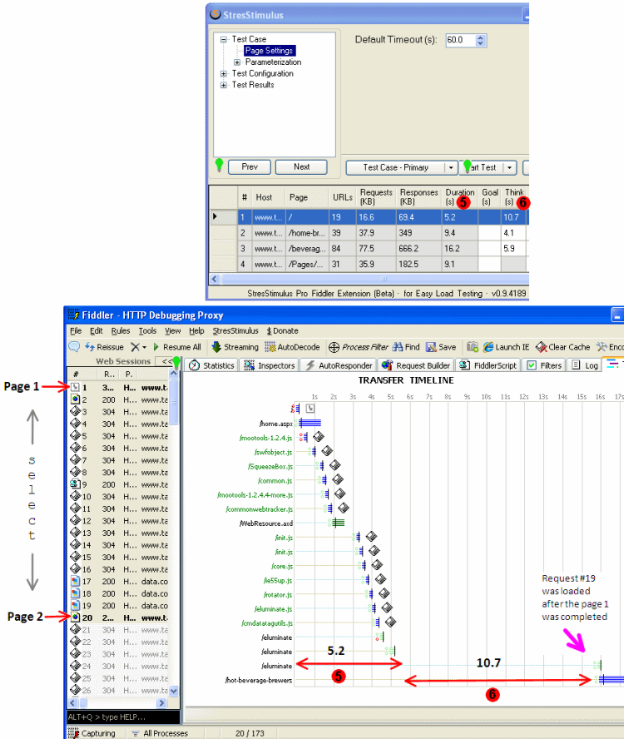
Task: Click the QuickExec command box
Action: pos(123,717)
